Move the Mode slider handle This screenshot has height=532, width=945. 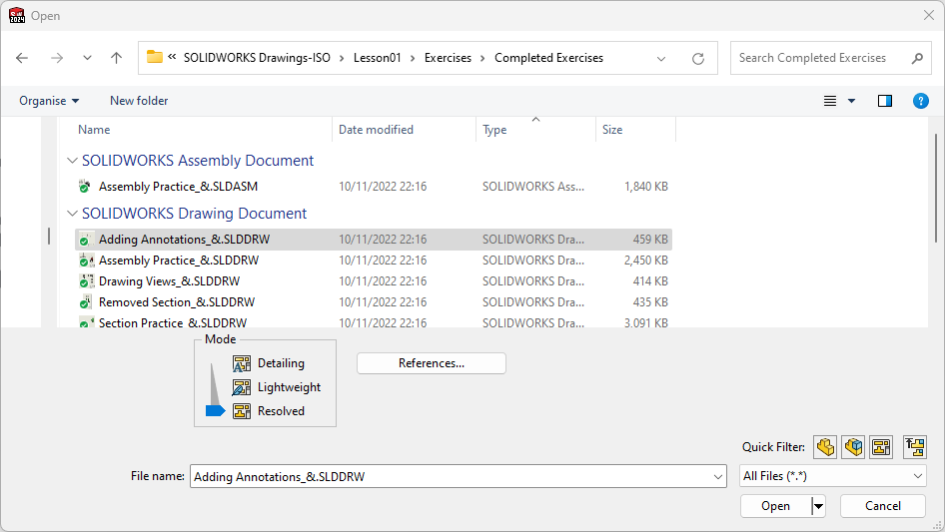[215, 411]
